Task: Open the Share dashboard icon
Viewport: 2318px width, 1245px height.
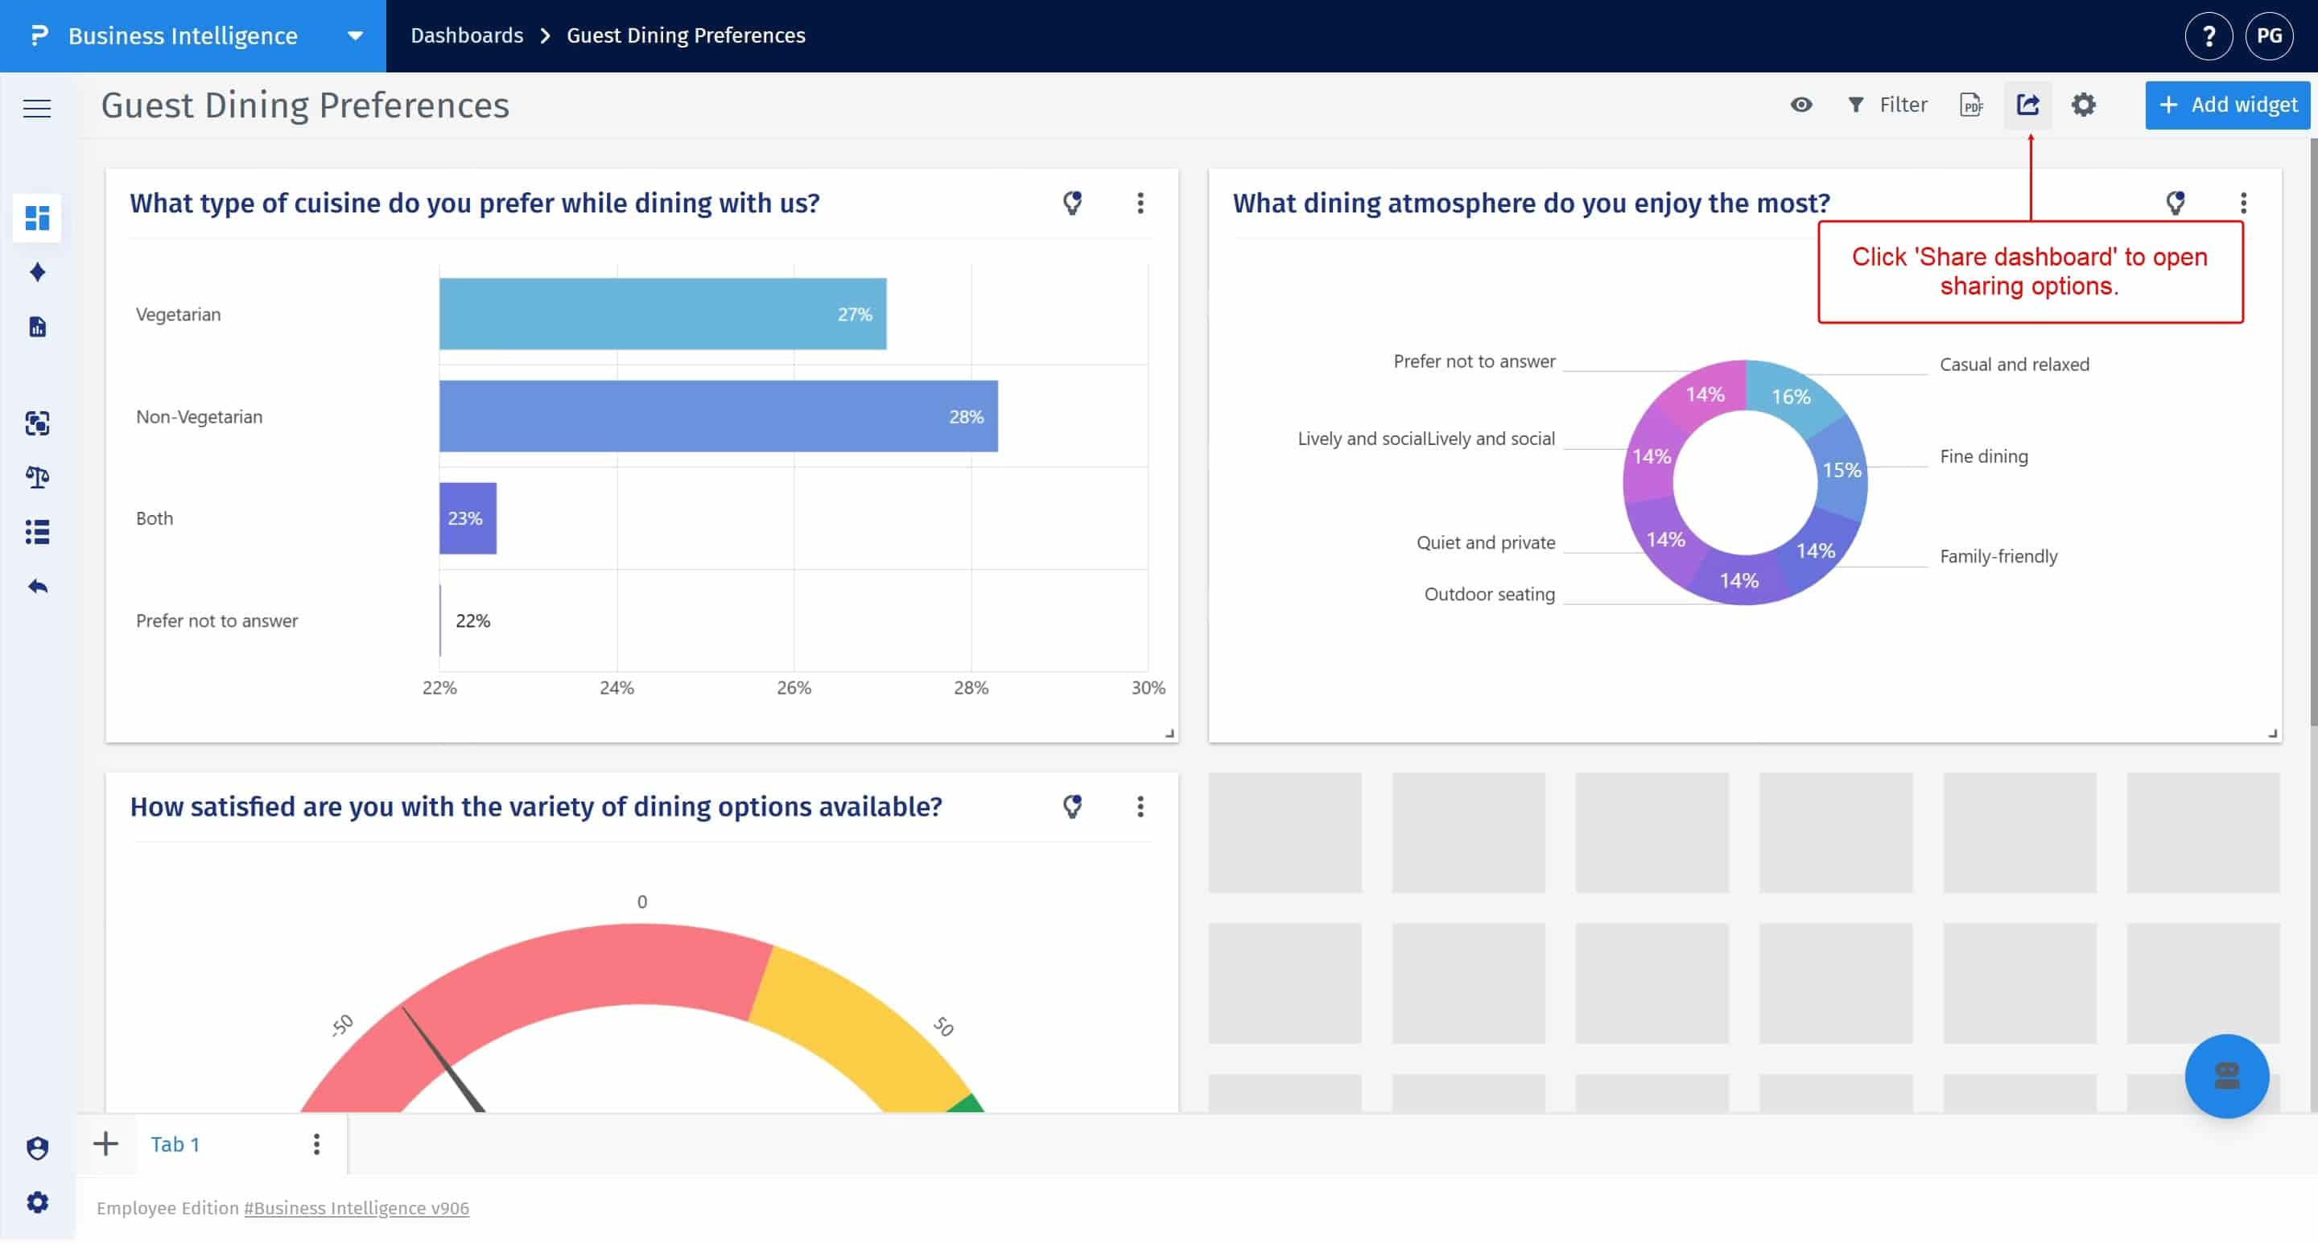Action: click(2028, 105)
